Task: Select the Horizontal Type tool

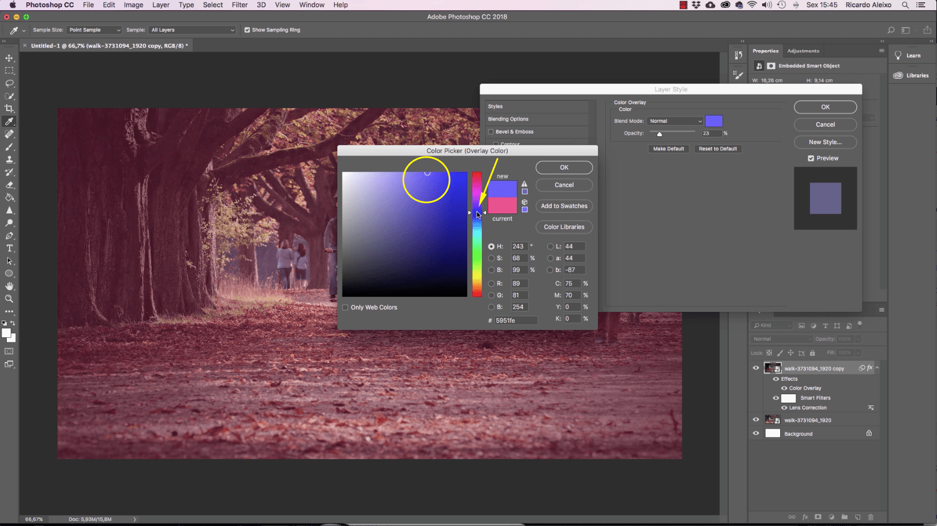Action: (9, 248)
